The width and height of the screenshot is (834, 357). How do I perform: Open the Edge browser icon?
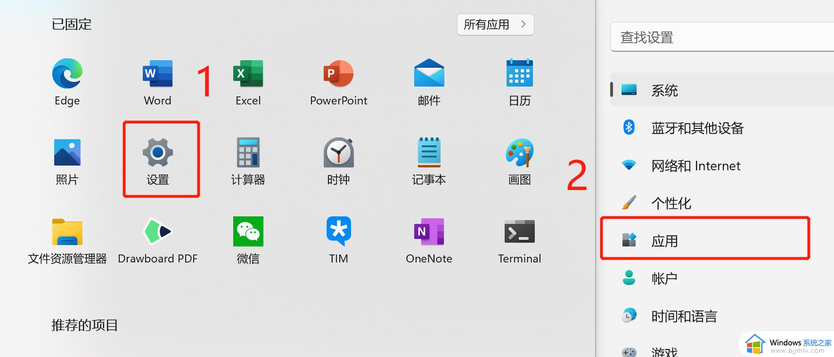click(67, 73)
